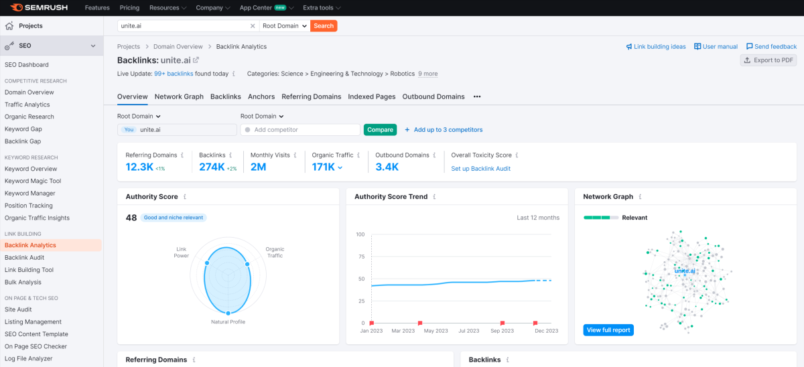Screen dimensions: 804x367
Task: Switch to the Indexed Pages tab
Action: [x=372, y=96]
